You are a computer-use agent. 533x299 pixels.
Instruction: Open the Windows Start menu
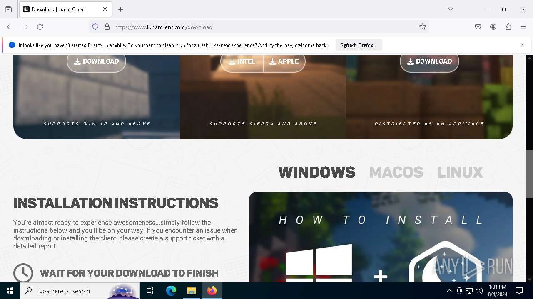(x=10, y=291)
